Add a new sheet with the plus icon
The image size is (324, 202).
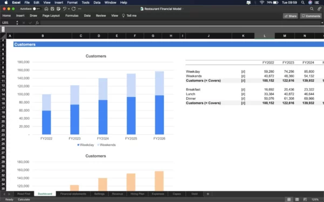208,194
